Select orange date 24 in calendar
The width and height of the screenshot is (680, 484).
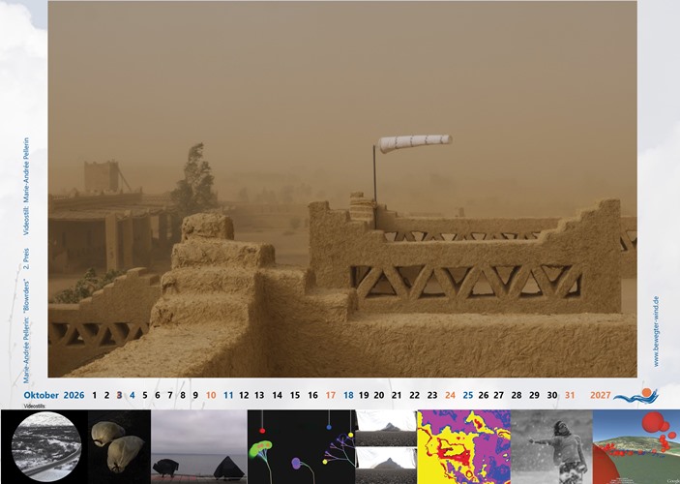point(450,395)
